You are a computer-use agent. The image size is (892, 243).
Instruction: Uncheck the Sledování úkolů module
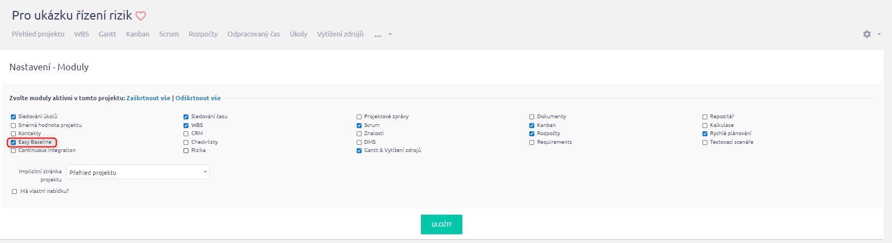click(14, 117)
